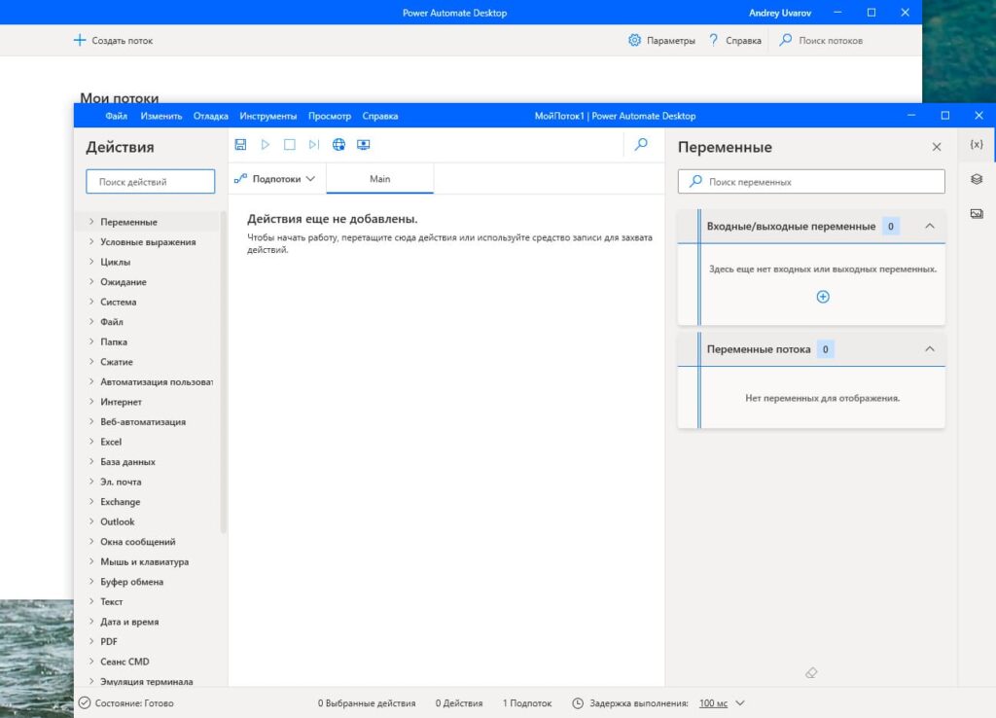Click the Run next action icon

[313, 144]
